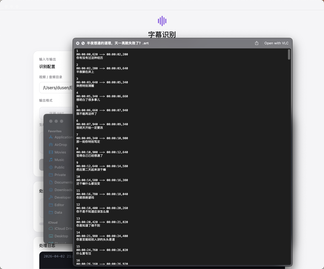Click the Documents page icon in sidebar

pyautogui.click(x=51, y=182)
